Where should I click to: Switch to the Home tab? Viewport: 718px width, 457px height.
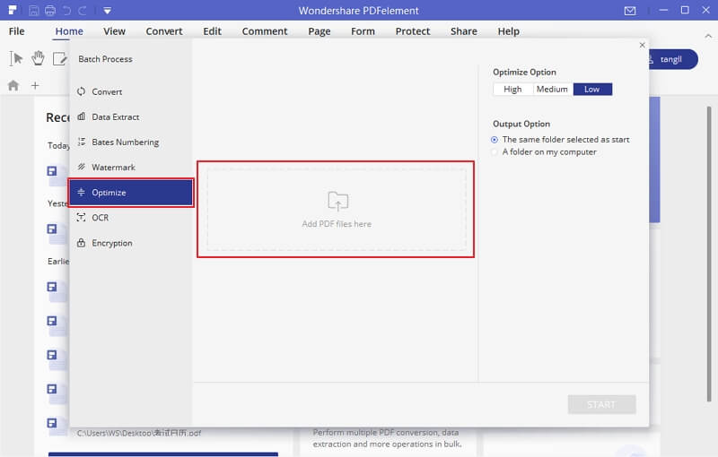point(69,31)
